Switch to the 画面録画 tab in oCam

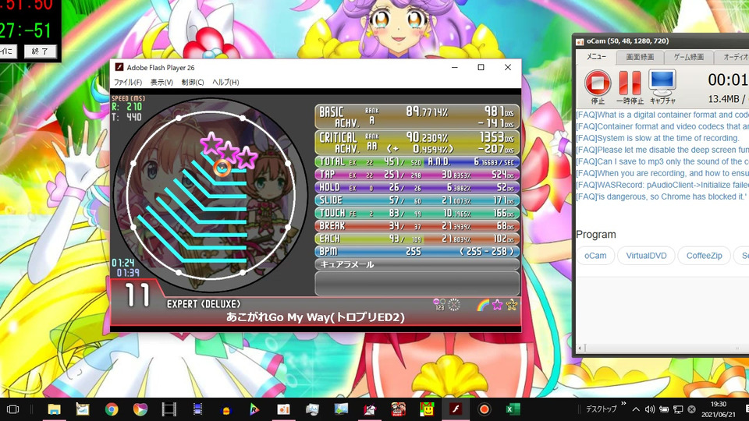click(x=640, y=57)
